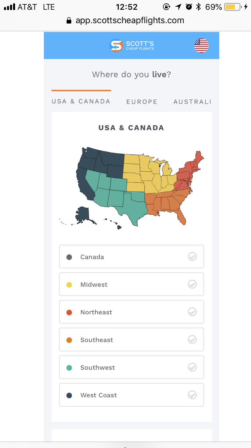The height and width of the screenshot is (448, 251).
Task: Mark the West Coast checkmark
Action: coord(192,395)
